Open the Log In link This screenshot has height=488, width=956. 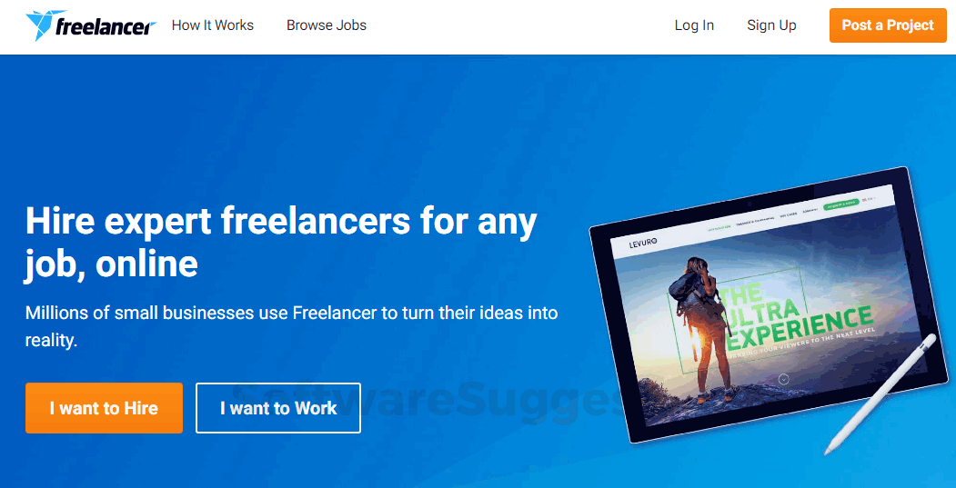[x=694, y=25]
